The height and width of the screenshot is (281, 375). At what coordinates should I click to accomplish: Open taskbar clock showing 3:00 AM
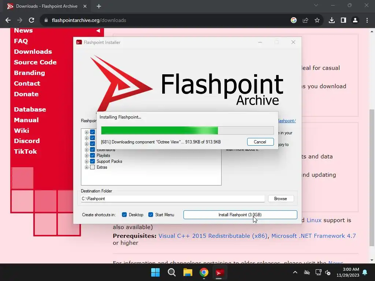348,272
